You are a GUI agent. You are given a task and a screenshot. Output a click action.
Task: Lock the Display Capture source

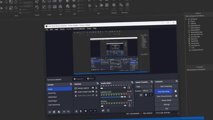(x=96, y=88)
